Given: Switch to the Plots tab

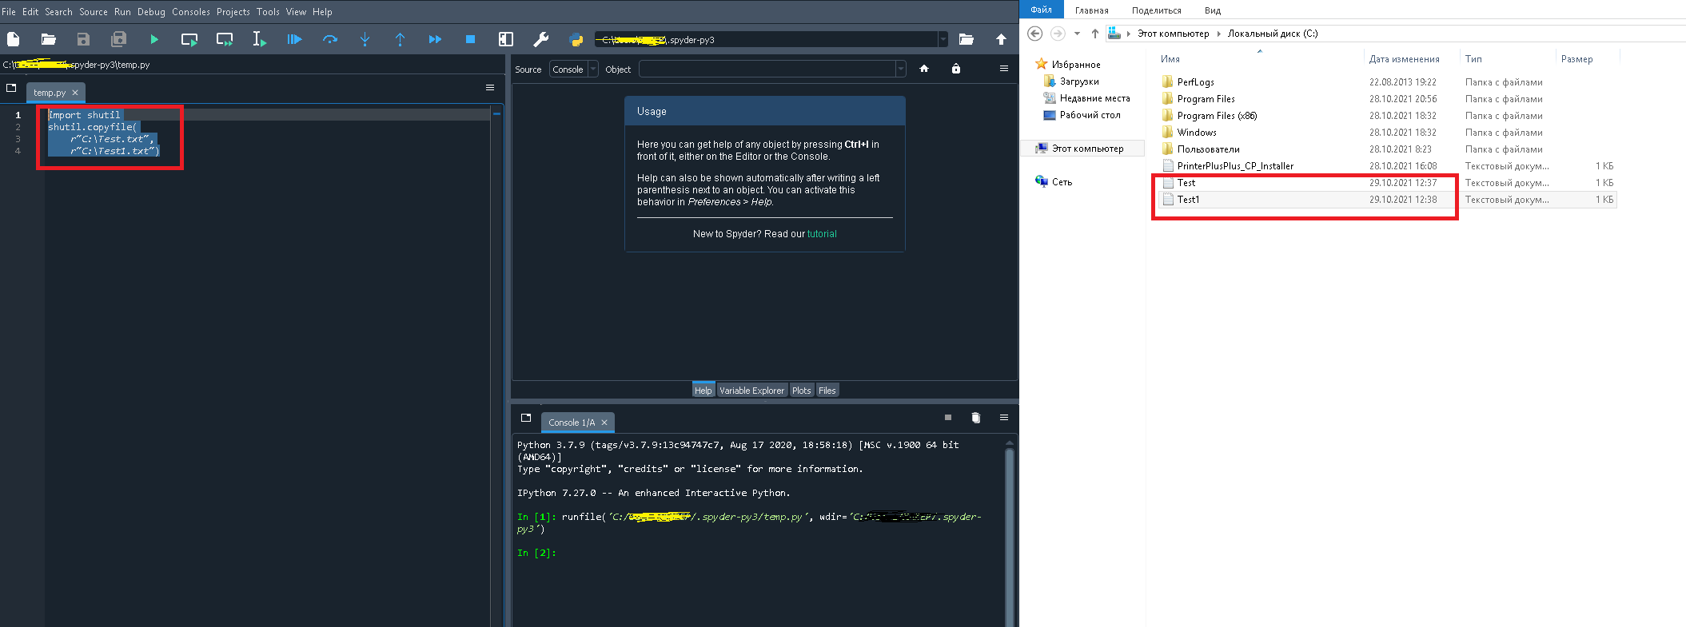Looking at the screenshot, I should (802, 391).
